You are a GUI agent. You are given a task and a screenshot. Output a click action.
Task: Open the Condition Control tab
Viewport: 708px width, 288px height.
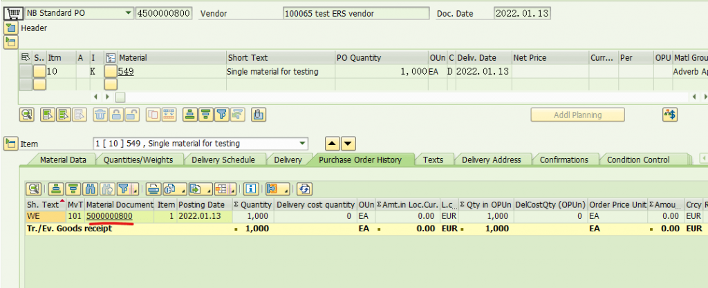click(x=638, y=160)
